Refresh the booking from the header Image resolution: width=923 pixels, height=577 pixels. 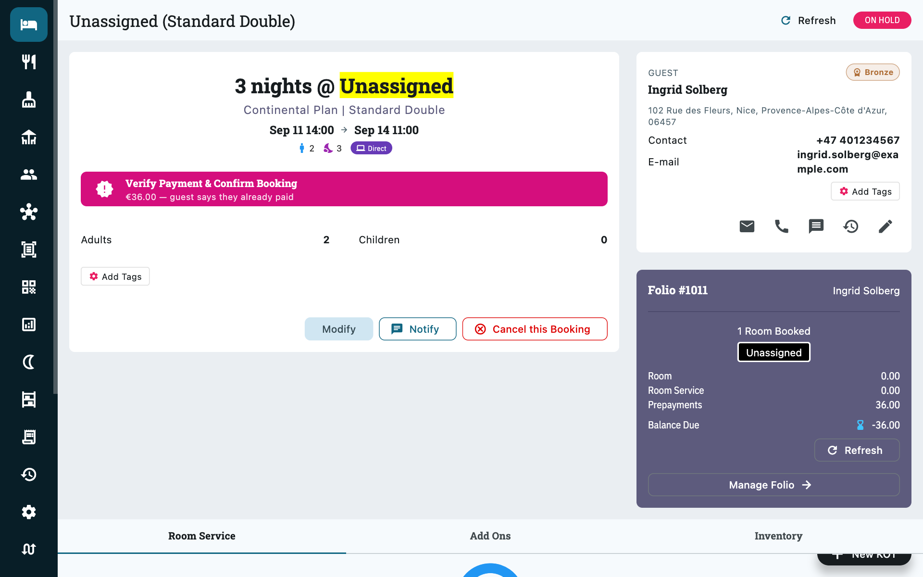809,20
